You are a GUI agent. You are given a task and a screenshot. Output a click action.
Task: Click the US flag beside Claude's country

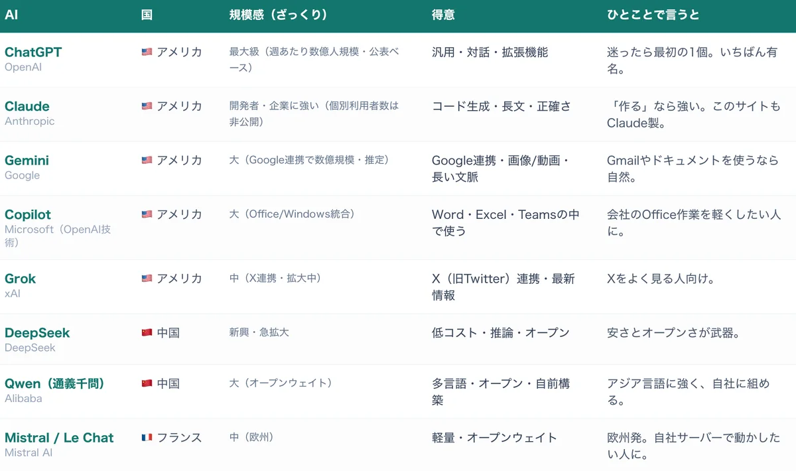point(147,106)
